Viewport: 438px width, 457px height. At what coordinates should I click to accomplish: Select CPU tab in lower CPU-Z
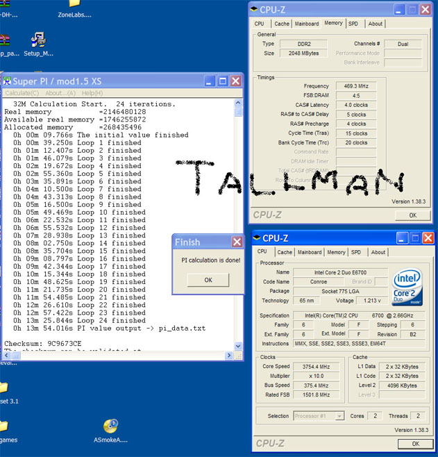coord(262,251)
